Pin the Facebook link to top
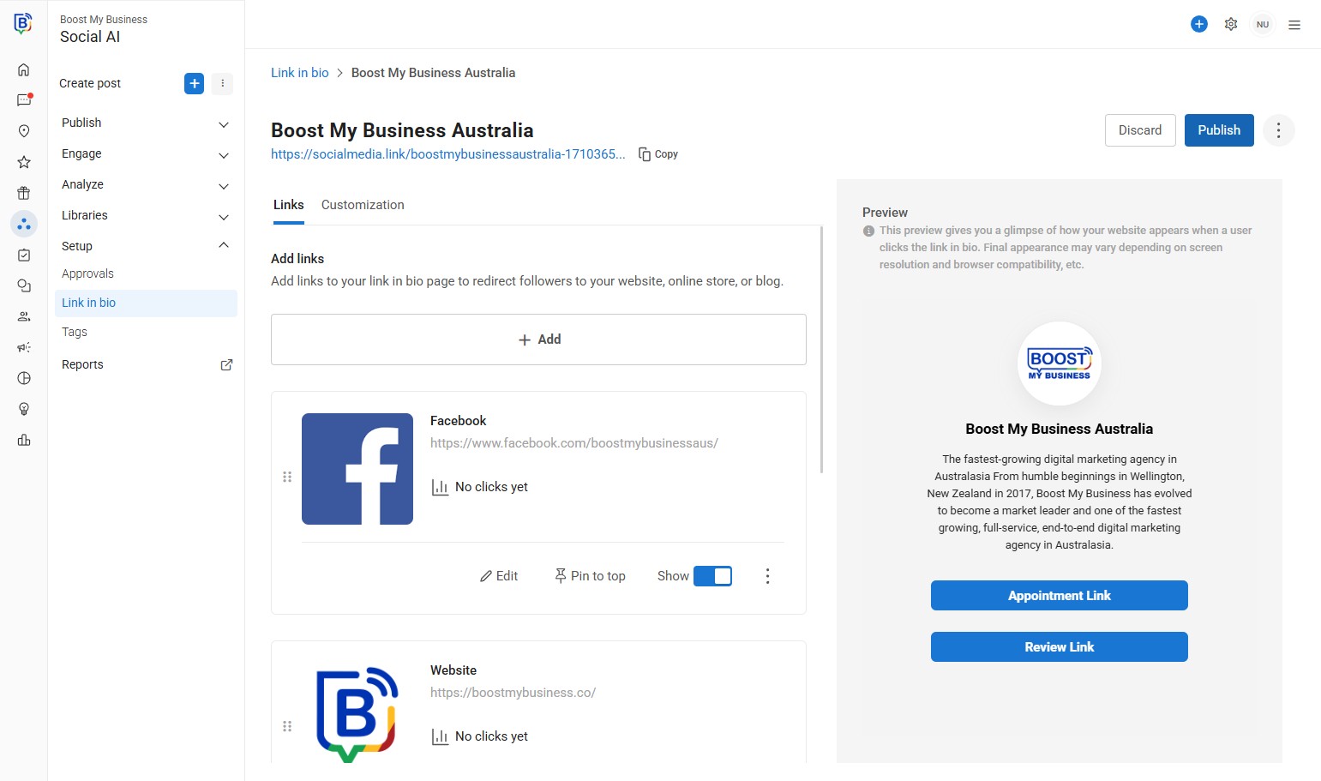The width and height of the screenshot is (1321, 781). [591, 576]
